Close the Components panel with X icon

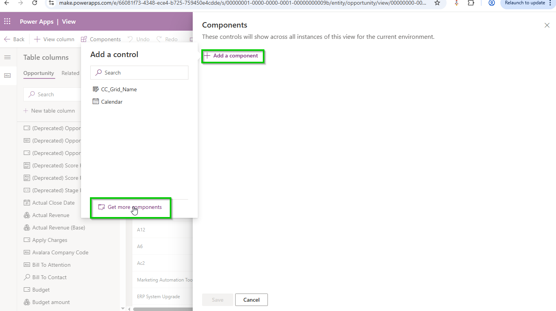[547, 25]
